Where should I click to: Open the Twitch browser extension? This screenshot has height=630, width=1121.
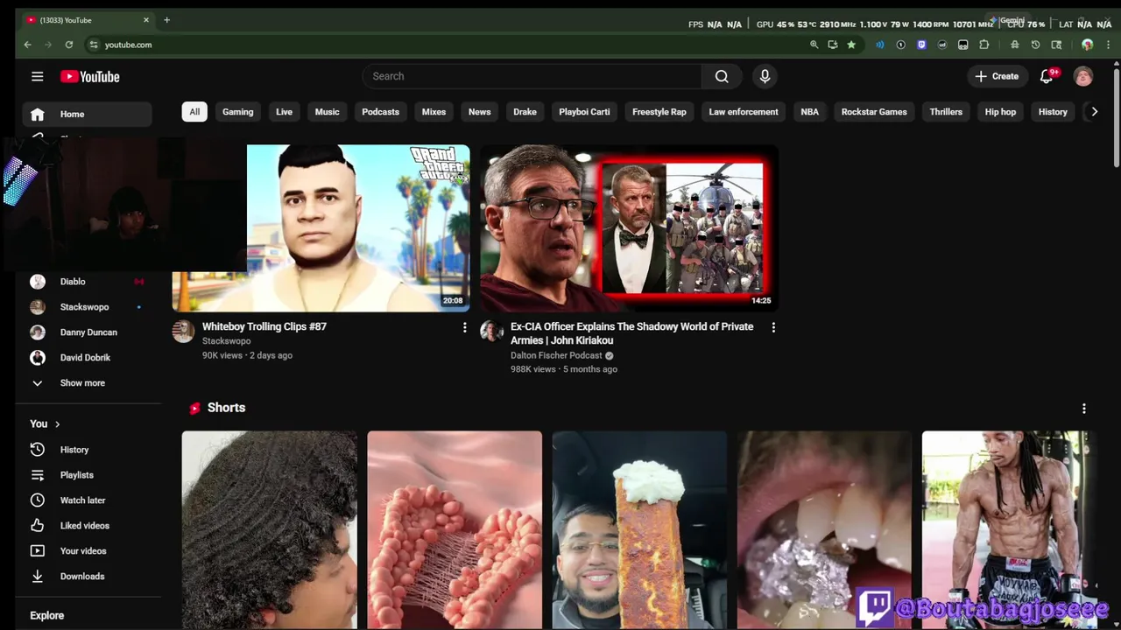(x=921, y=45)
